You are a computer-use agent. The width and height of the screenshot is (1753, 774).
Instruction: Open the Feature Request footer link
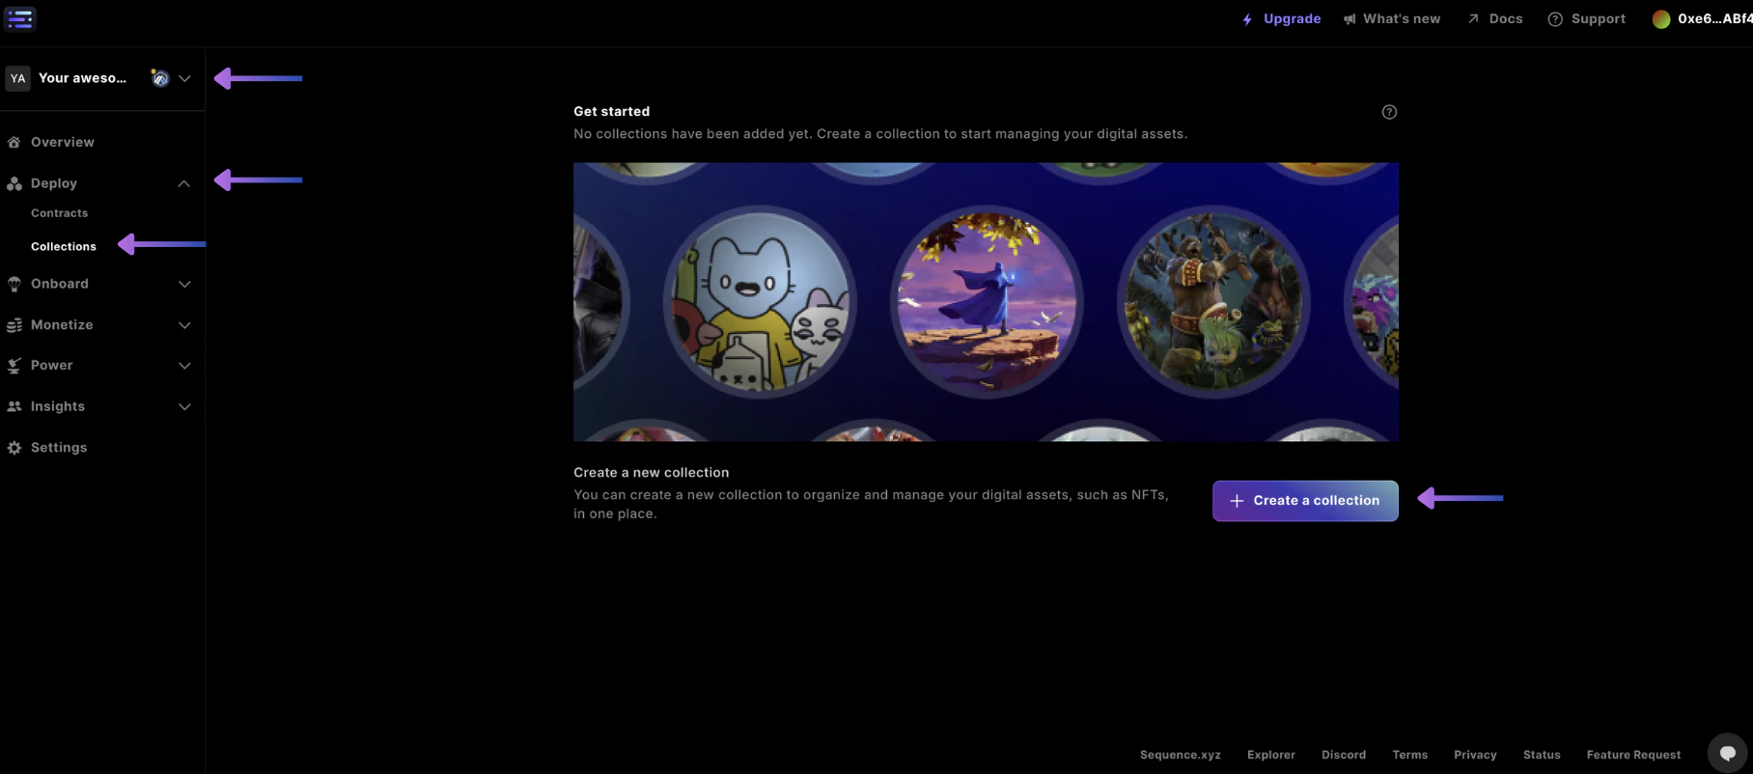click(x=1633, y=755)
